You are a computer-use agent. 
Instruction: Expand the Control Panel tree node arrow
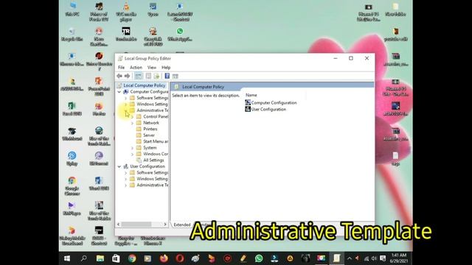click(x=132, y=116)
